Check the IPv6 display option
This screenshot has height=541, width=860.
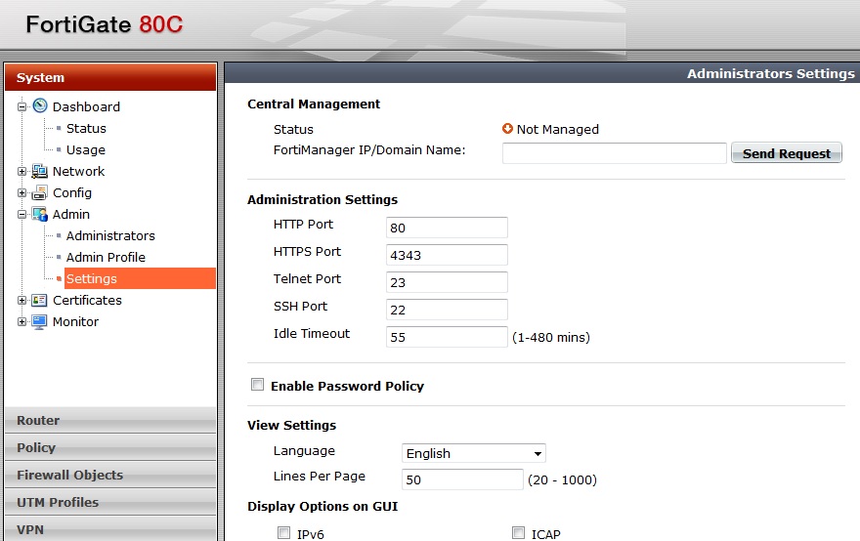point(284,533)
